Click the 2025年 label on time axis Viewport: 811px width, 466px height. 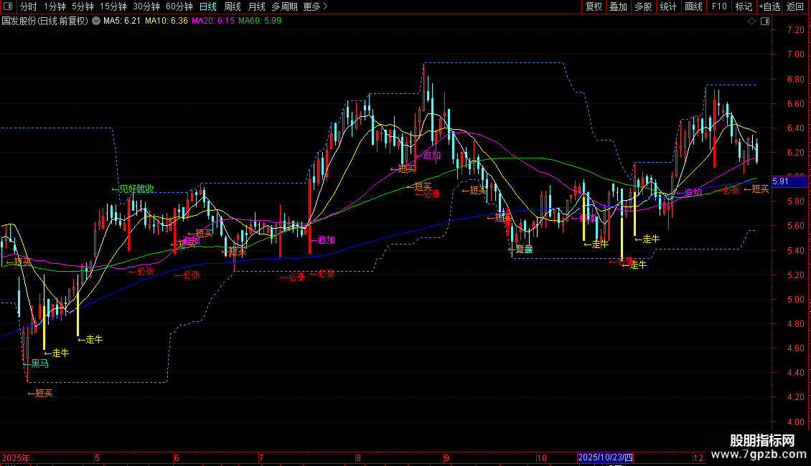click(x=16, y=457)
